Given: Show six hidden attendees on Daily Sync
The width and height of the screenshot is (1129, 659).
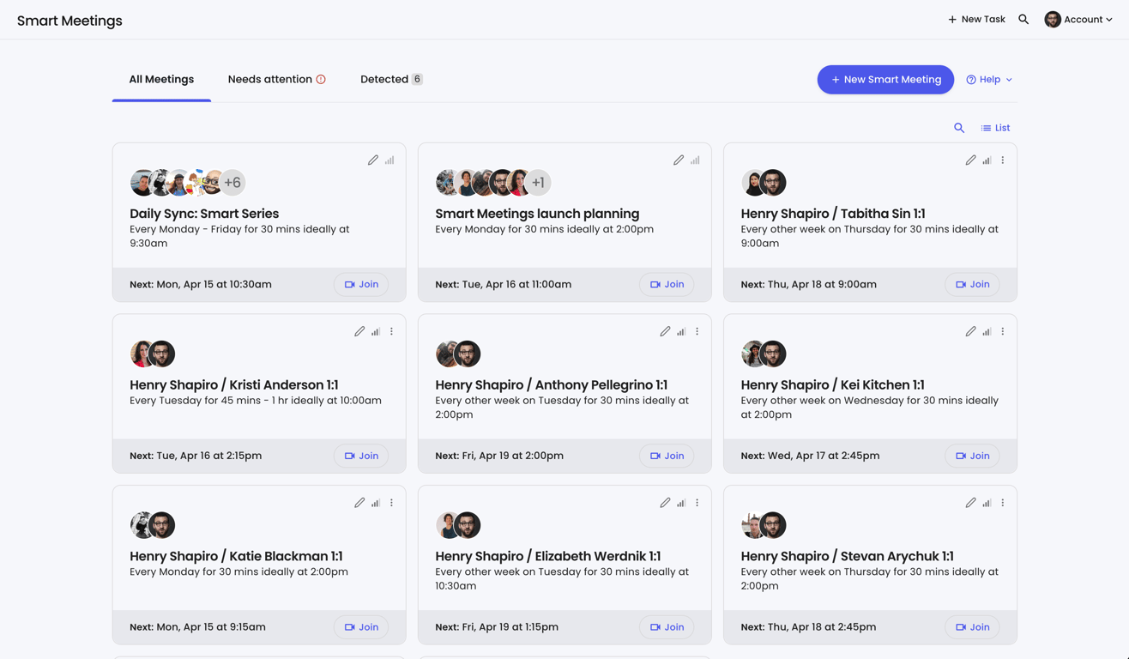Looking at the screenshot, I should (232, 182).
